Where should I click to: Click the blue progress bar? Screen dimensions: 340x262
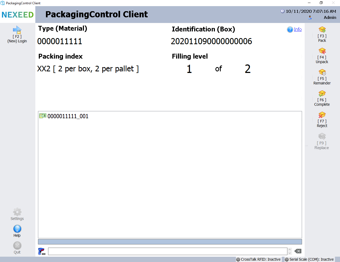(170, 242)
